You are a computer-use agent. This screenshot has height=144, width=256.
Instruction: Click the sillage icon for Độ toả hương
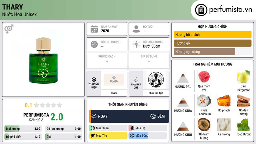(x=136, y=44)
